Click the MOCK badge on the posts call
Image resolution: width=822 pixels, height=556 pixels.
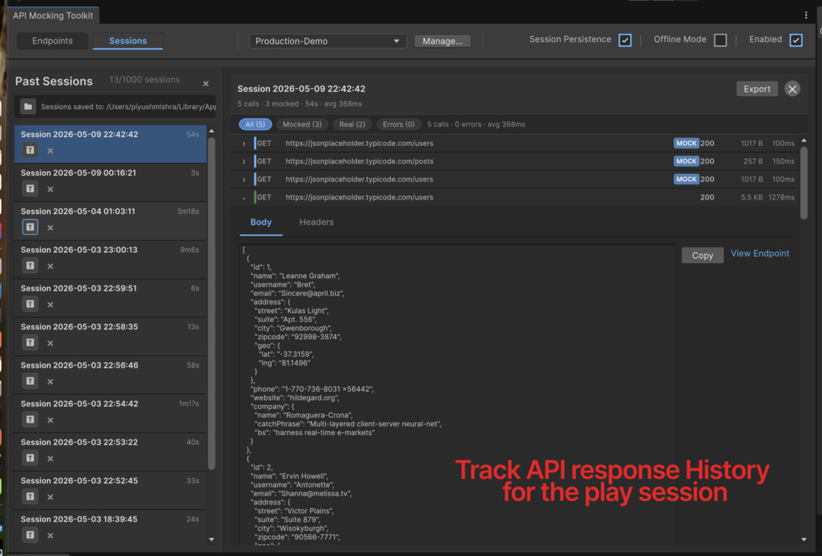[x=686, y=161]
